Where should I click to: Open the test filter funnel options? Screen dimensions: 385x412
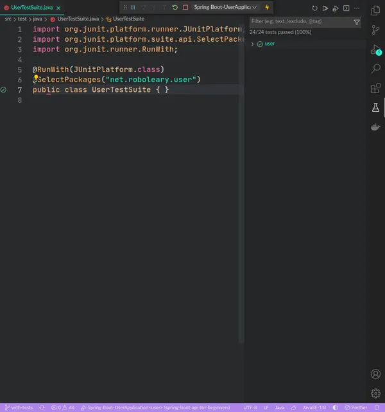pos(357,22)
